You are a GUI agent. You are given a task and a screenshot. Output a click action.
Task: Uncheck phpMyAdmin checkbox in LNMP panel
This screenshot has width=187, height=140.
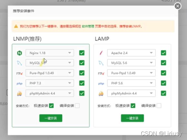click(x=82, y=93)
